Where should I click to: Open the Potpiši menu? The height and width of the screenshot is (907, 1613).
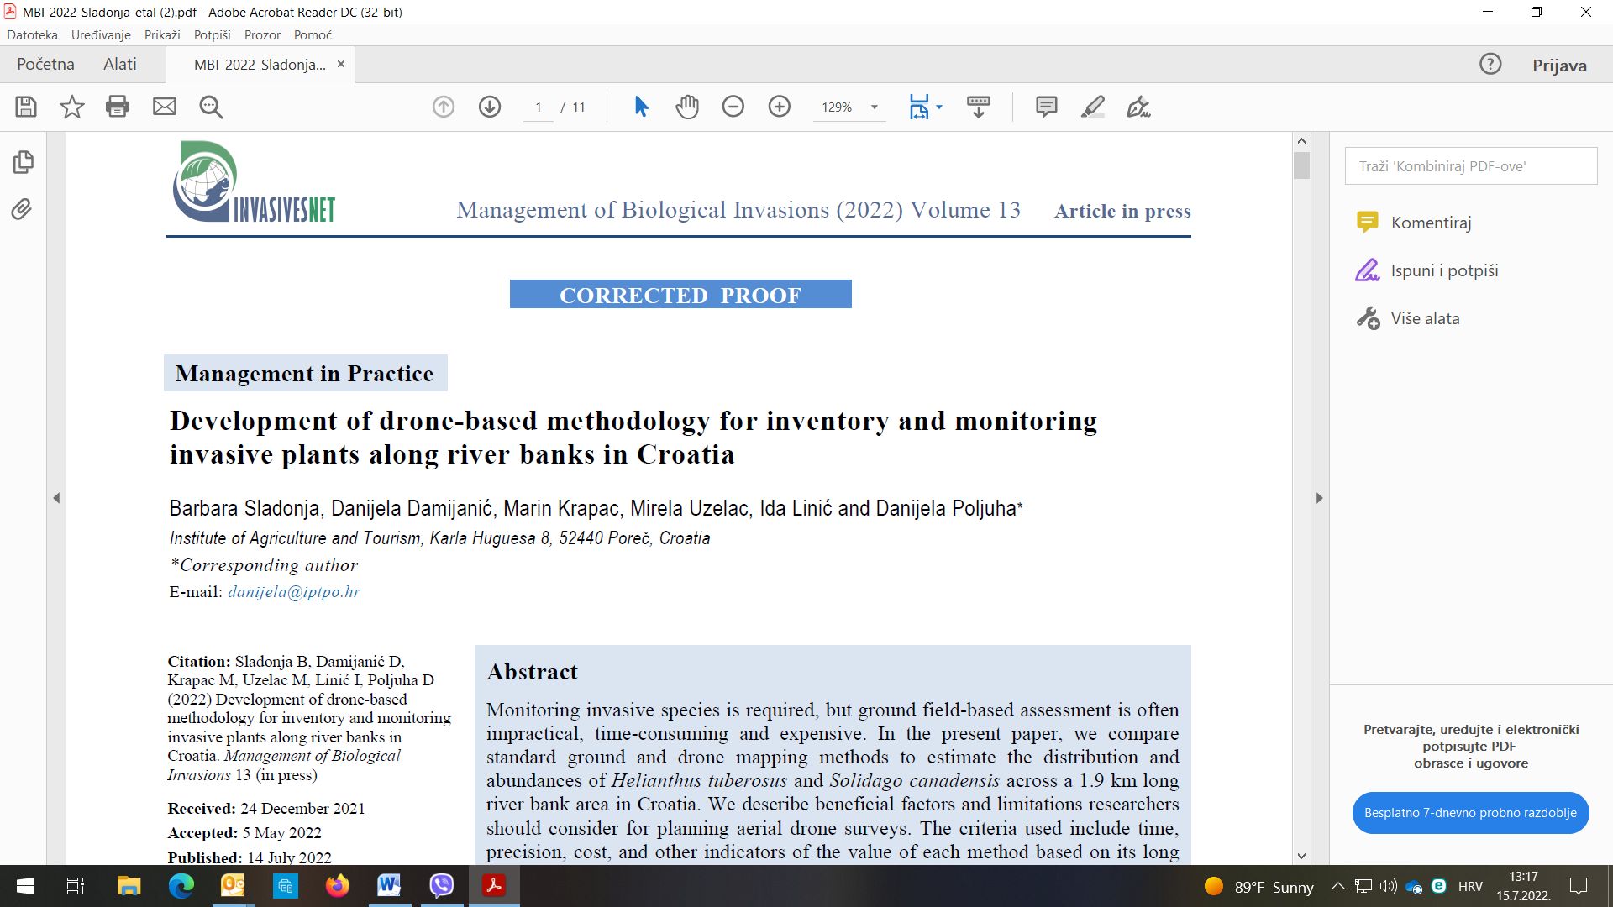213,34
